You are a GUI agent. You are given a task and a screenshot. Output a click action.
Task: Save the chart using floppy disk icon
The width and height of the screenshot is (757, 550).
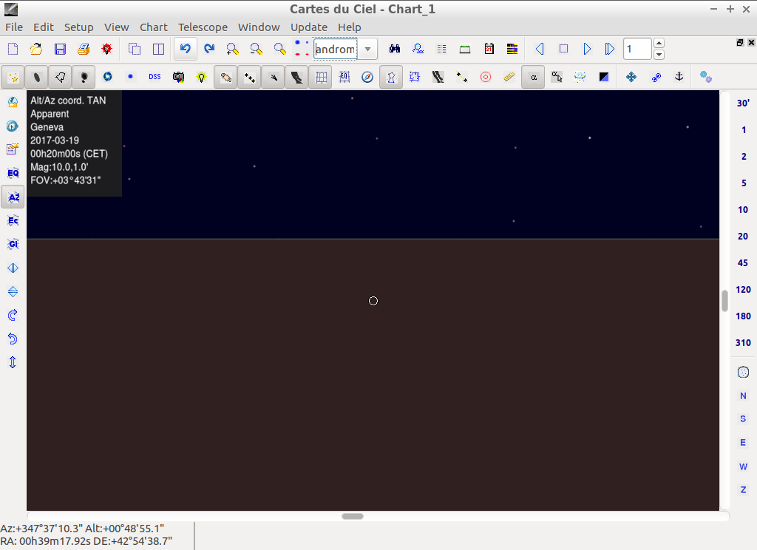60,49
